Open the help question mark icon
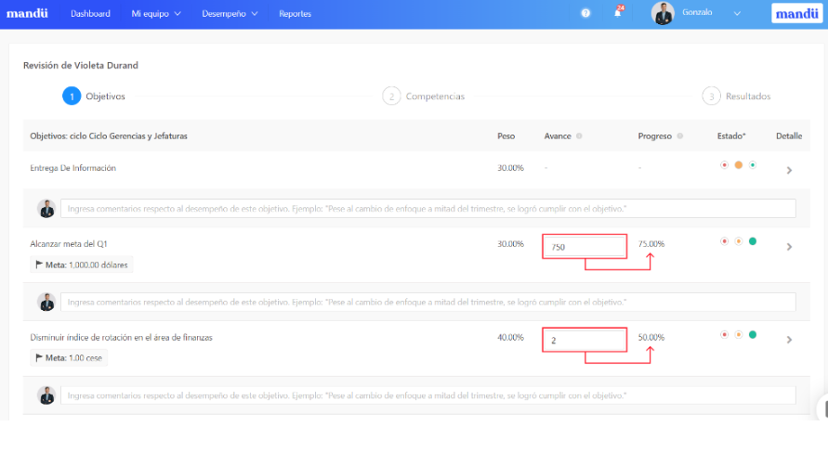This screenshot has height=452, width=828. [x=585, y=13]
